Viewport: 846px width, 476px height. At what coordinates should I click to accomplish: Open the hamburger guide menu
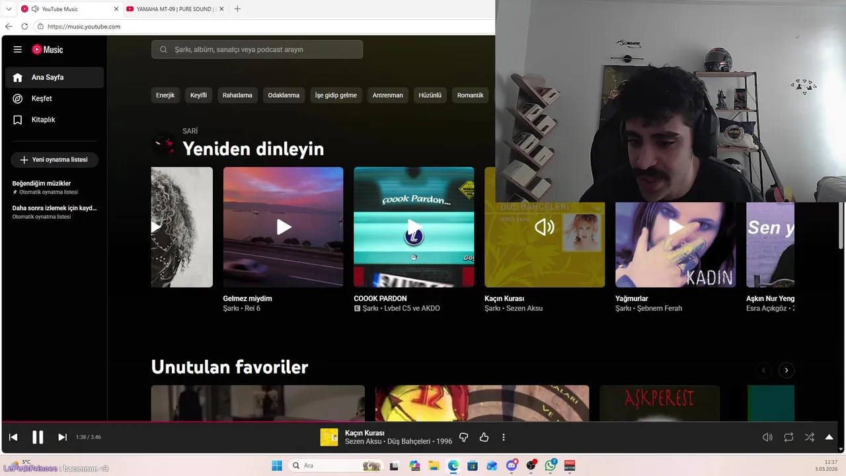(x=18, y=50)
